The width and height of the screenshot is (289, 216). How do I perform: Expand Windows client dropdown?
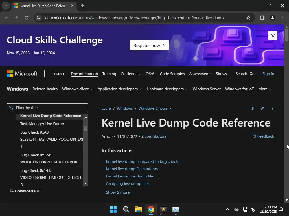pos(77,89)
